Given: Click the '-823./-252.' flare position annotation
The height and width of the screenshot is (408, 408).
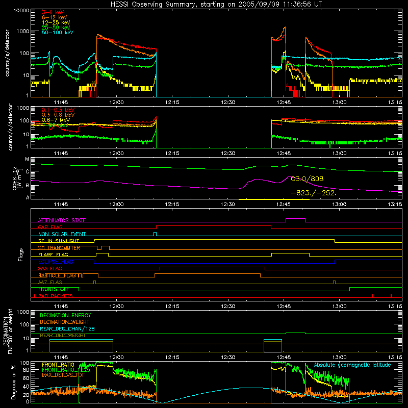Looking at the screenshot, I should click(314, 193).
